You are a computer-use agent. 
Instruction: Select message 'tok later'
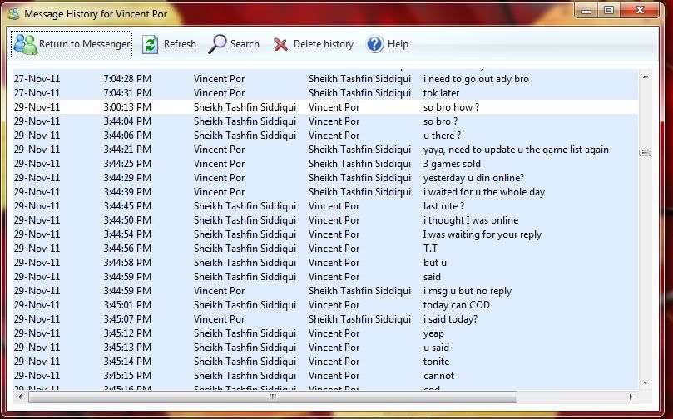[x=441, y=93]
